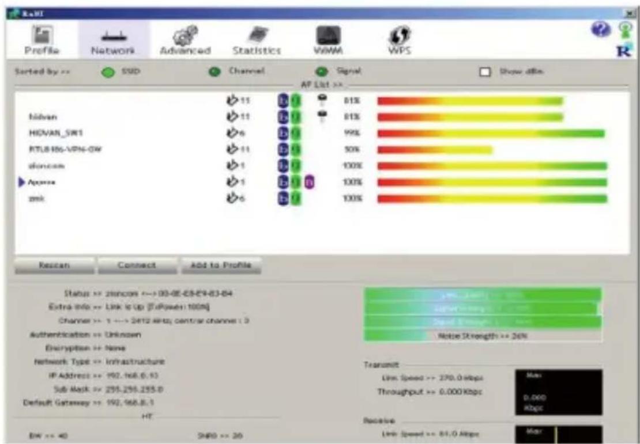Click the key icon in the unnamed top row
640x444 pixels.
click(322, 100)
